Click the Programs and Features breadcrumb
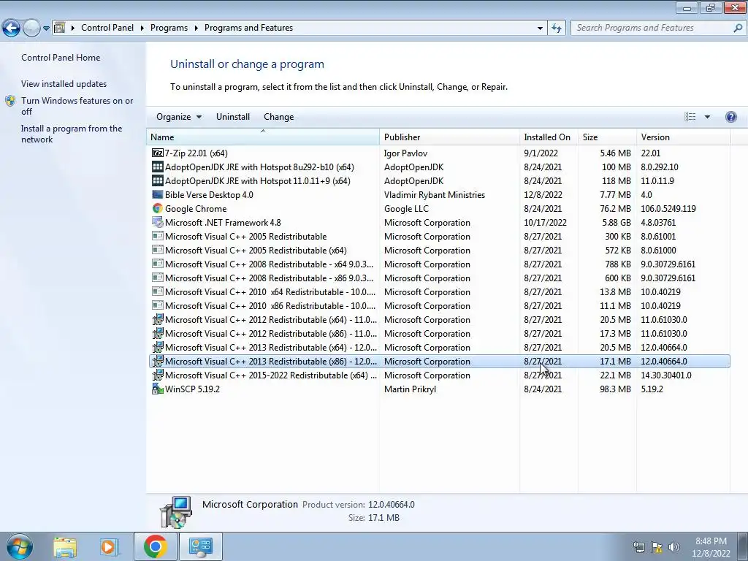The height and width of the screenshot is (561, 748). [x=248, y=28]
